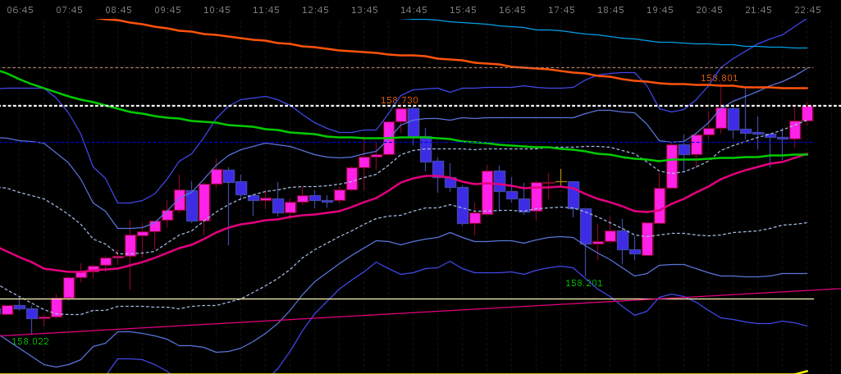Select the 17:45 time label
Viewport: 841px width, 374px height.
coord(561,10)
